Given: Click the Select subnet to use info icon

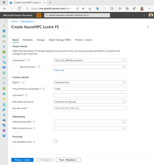Looking at the screenshot, I should tap(34, 128).
